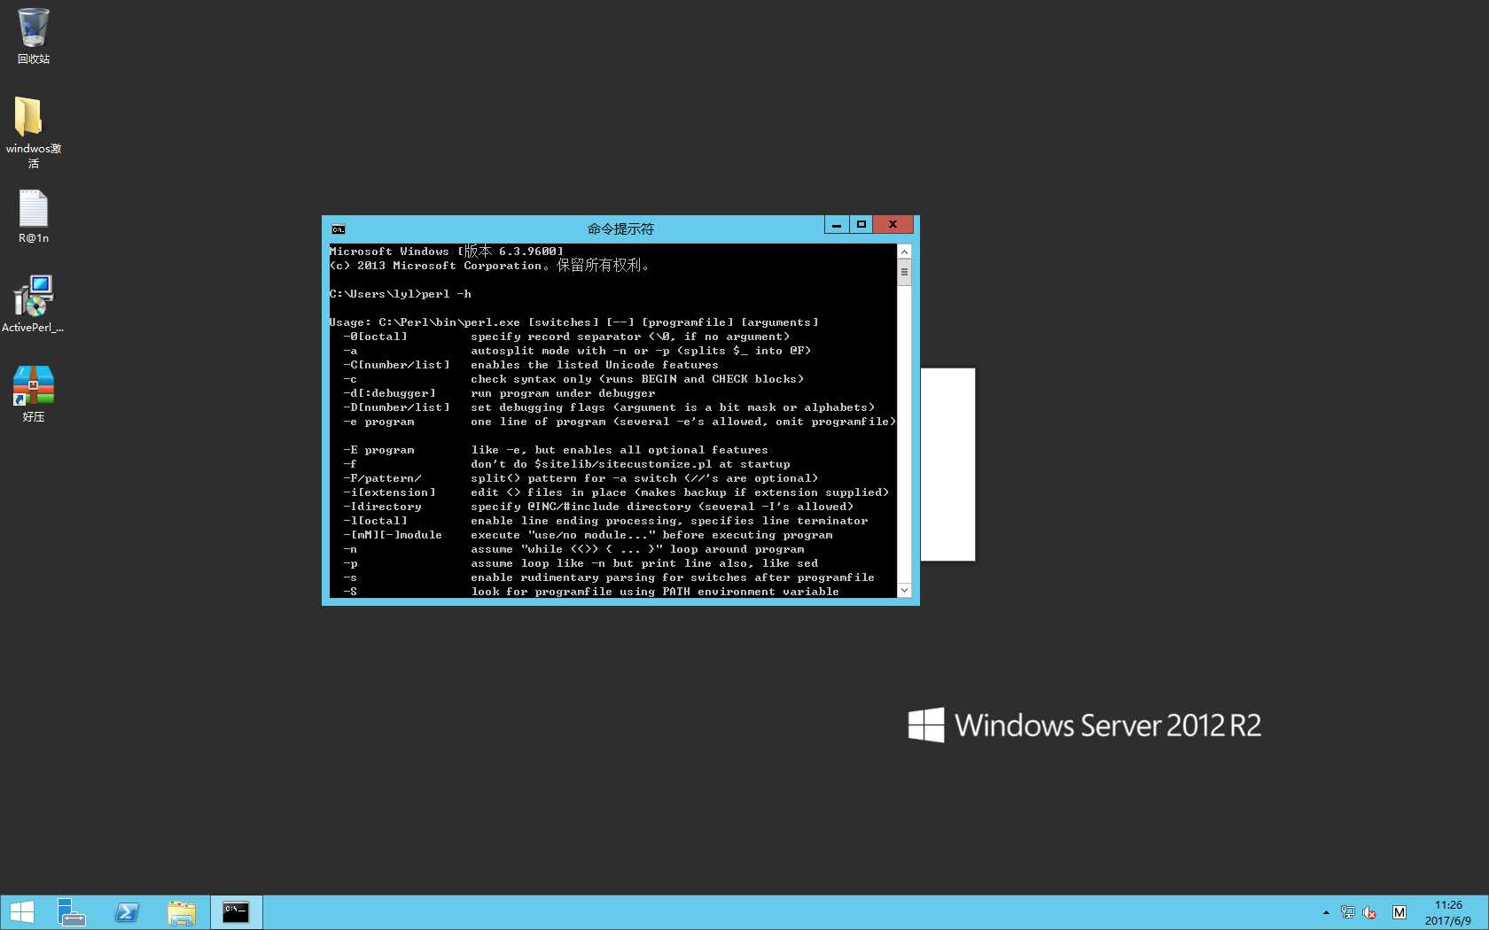The height and width of the screenshot is (930, 1489).
Task: Open the Command Prompt system menu icon
Action: point(338,229)
